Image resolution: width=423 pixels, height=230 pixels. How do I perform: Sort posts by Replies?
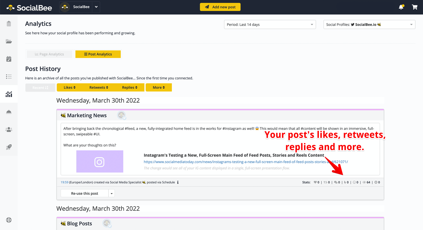(x=130, y=87)
